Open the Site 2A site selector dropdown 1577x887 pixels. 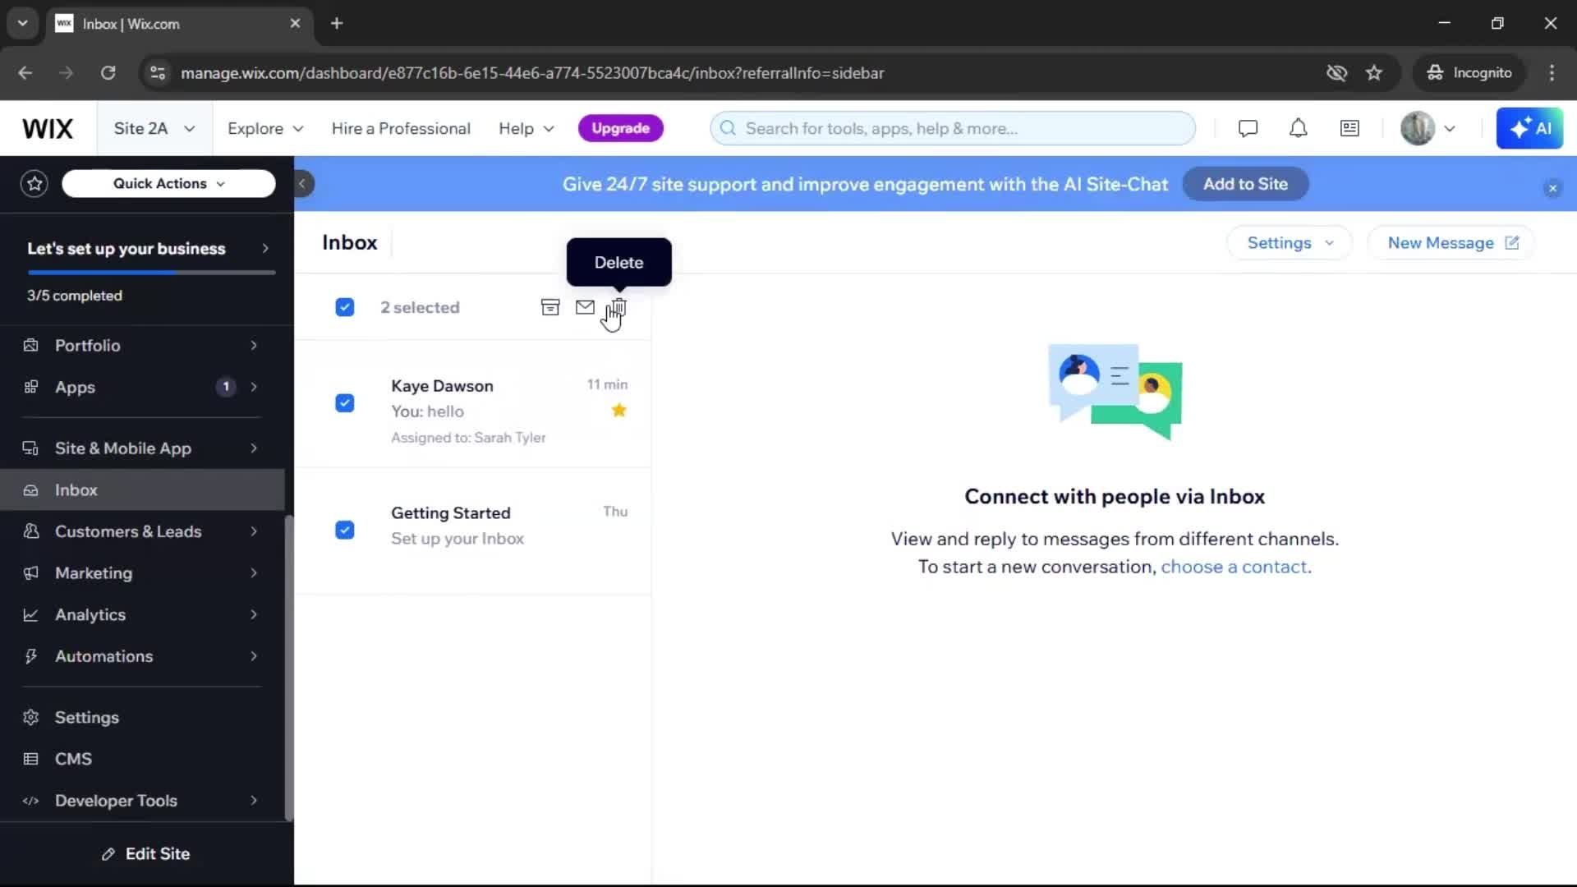154,128
